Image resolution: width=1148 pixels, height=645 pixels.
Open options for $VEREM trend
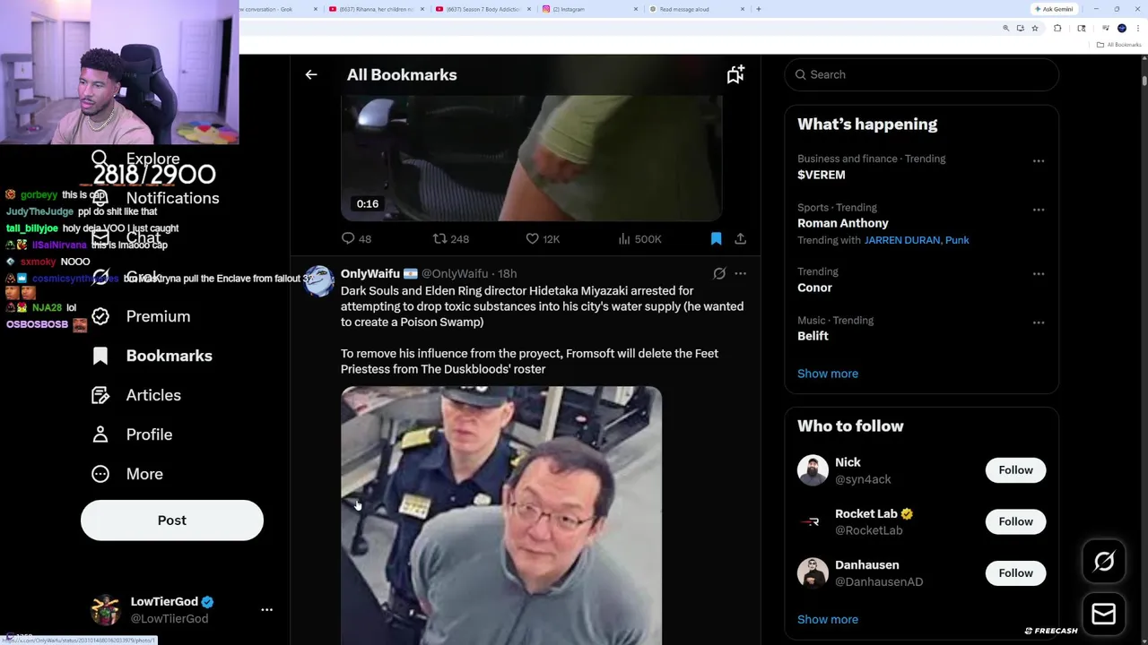(x=1039, y=161)
